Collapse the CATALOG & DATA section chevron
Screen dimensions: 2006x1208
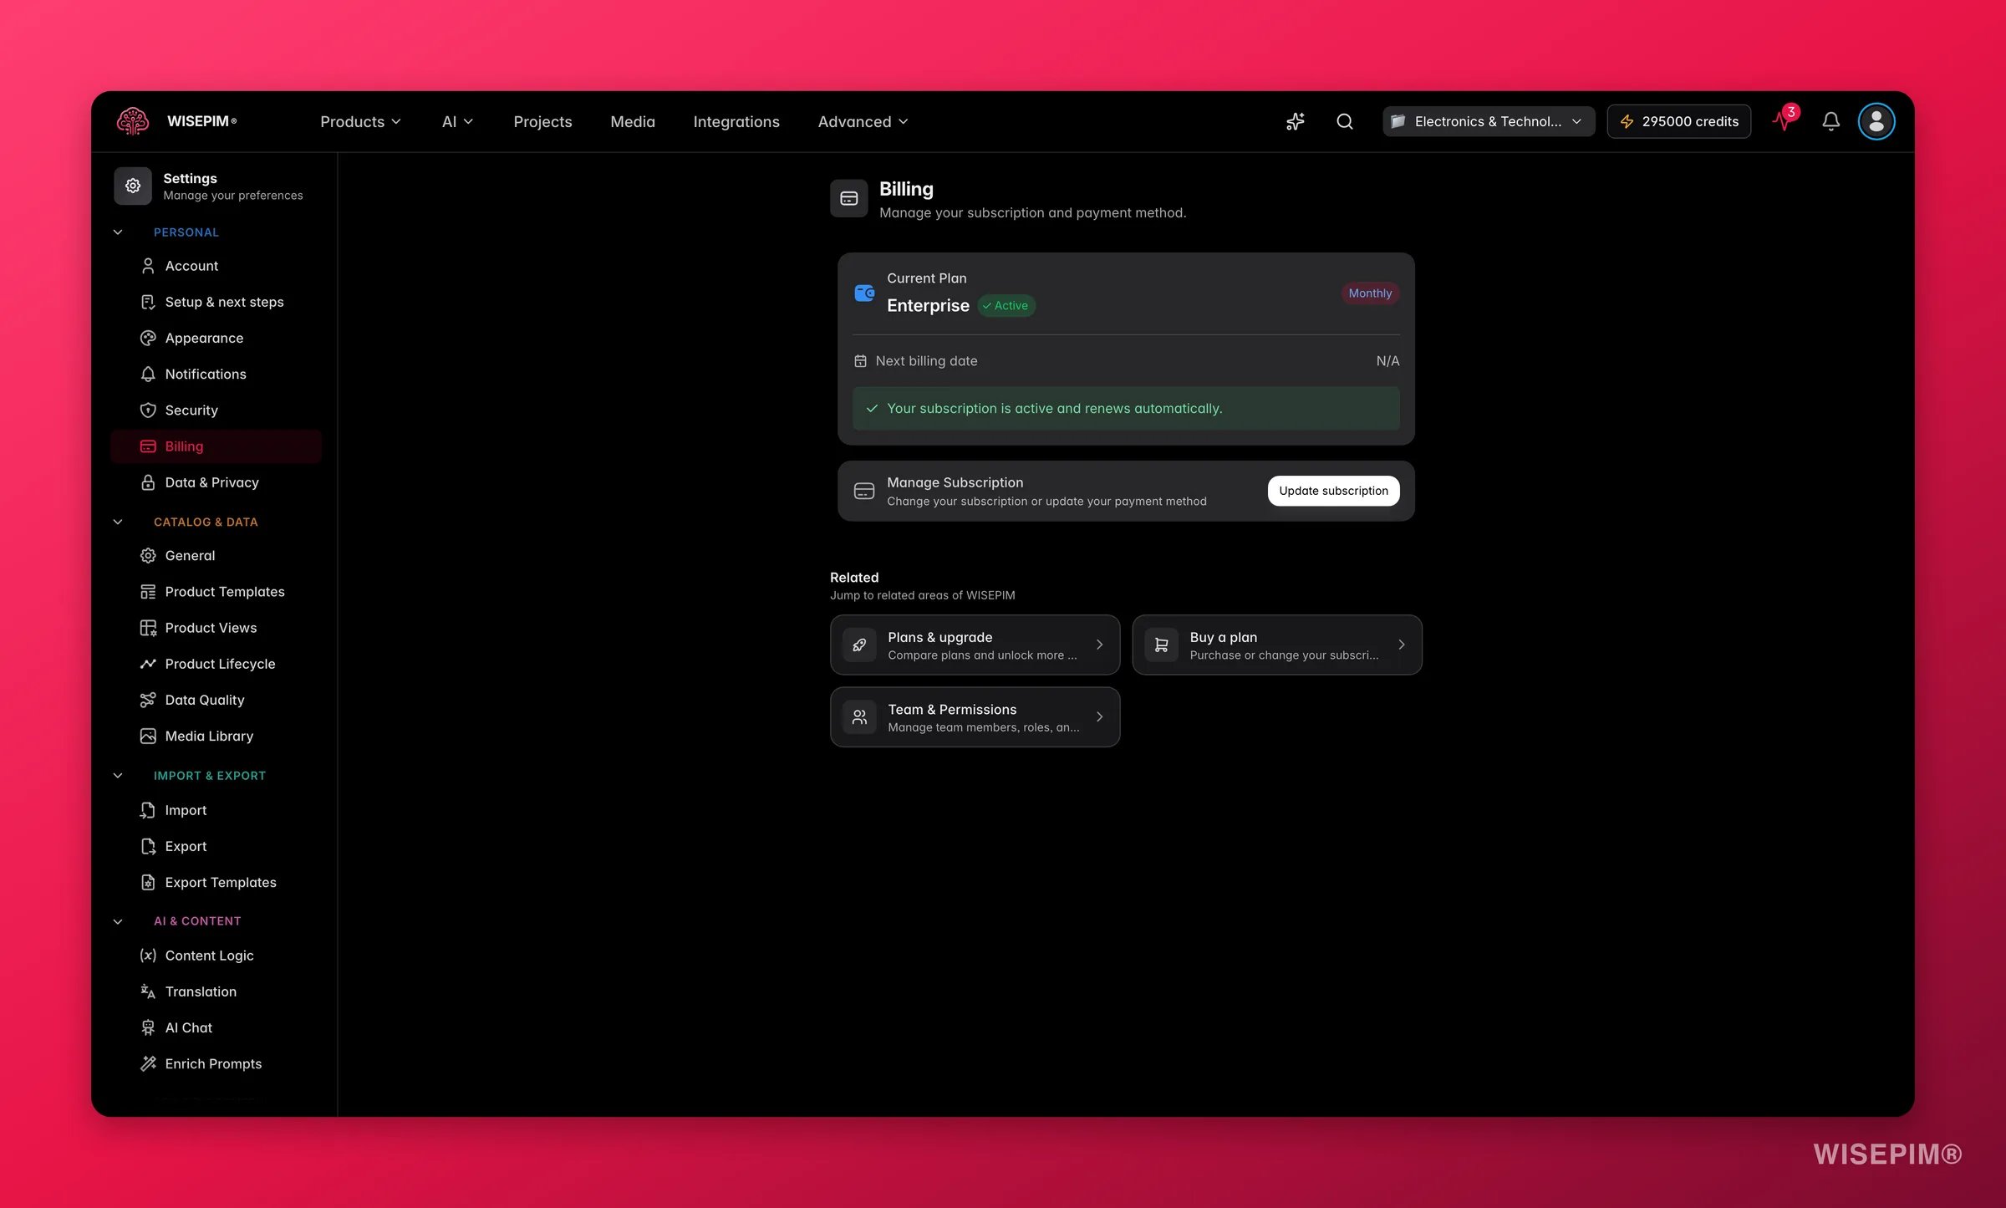coord(118,522)
